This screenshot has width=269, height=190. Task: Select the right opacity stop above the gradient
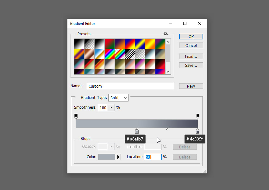pyautogui.click(x=197, y=116)
